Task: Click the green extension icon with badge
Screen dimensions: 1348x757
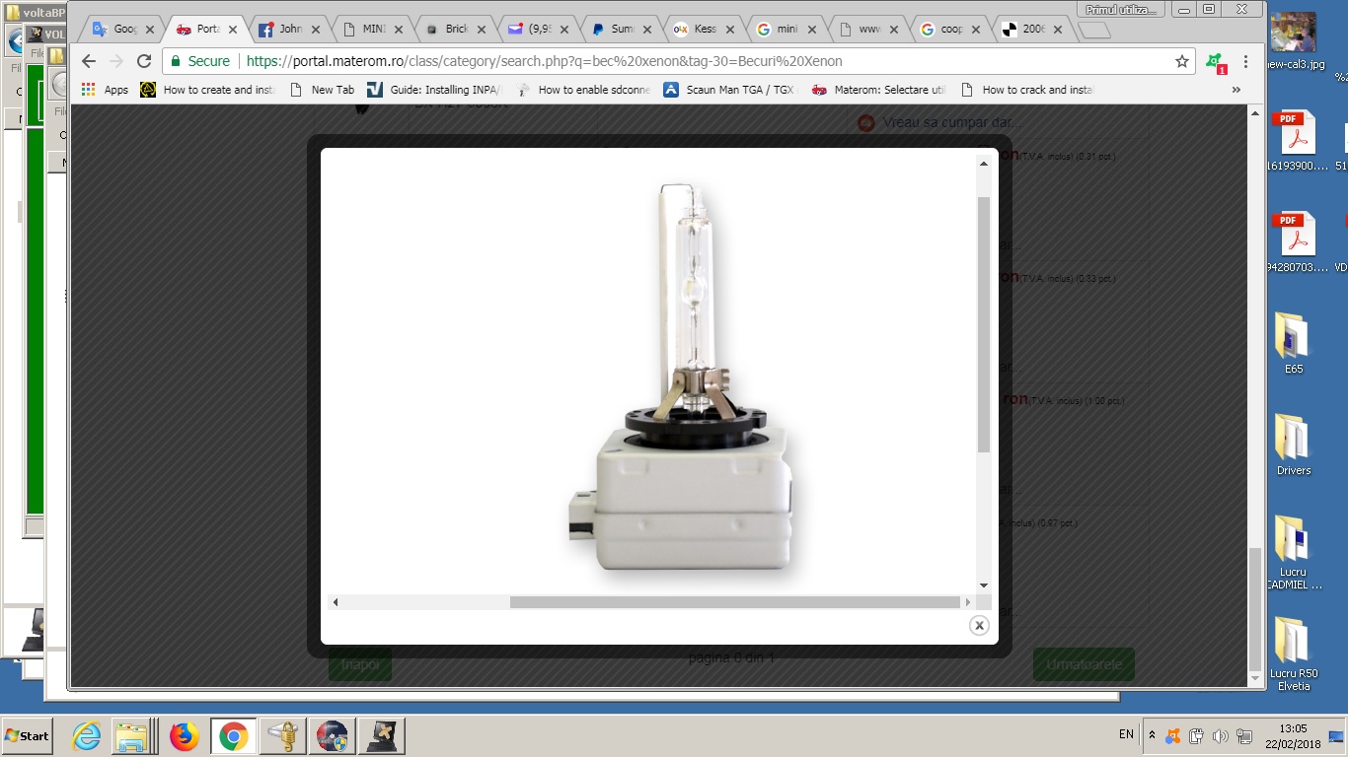Action: pyautogui.click(x=1216, y=62)
